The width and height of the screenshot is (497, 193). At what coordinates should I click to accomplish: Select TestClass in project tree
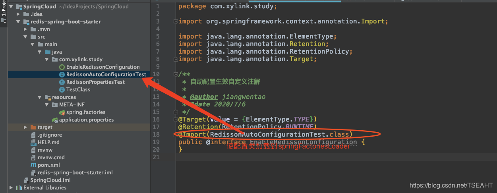click(78, 90)
